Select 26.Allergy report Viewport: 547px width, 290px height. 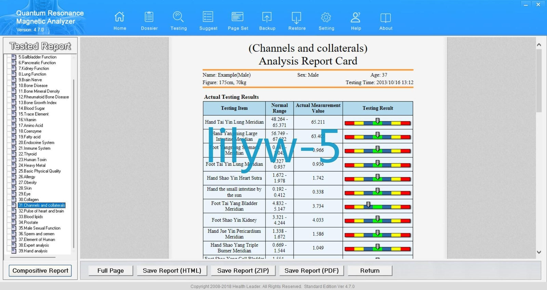pos(27,177)
